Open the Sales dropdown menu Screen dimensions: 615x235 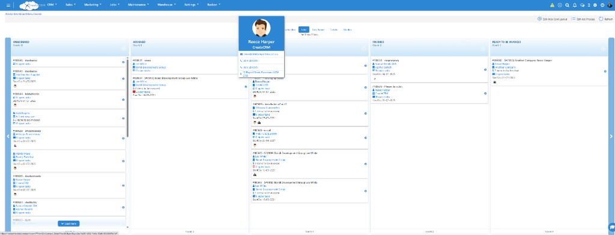(71, 5)
